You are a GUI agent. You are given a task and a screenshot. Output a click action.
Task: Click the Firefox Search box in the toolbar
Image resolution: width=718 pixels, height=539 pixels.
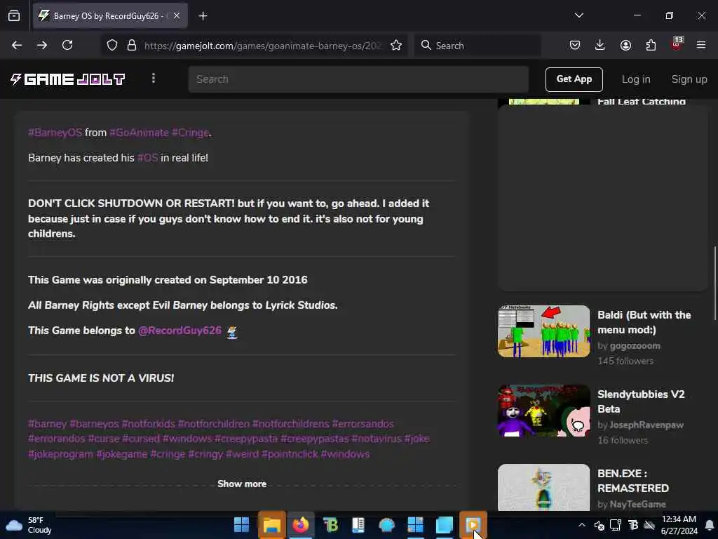[478, 46]
